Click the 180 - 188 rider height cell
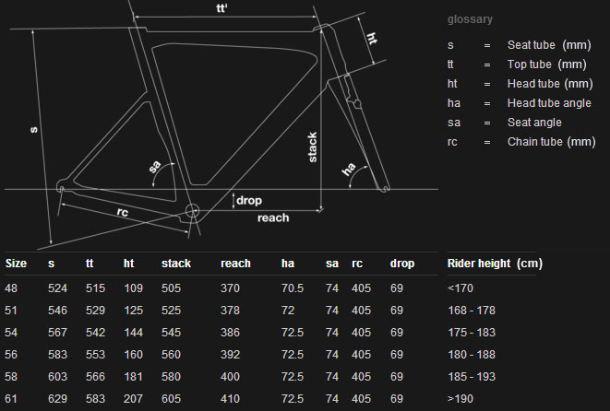The image size is (610, 411). 469,355
